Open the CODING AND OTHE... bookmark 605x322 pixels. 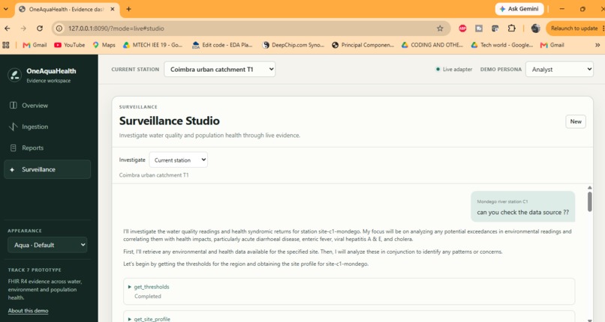(x=432, y=45)
